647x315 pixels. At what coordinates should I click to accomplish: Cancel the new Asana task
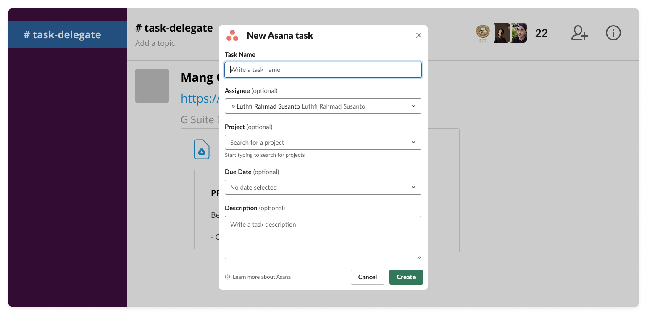(368, 277)
